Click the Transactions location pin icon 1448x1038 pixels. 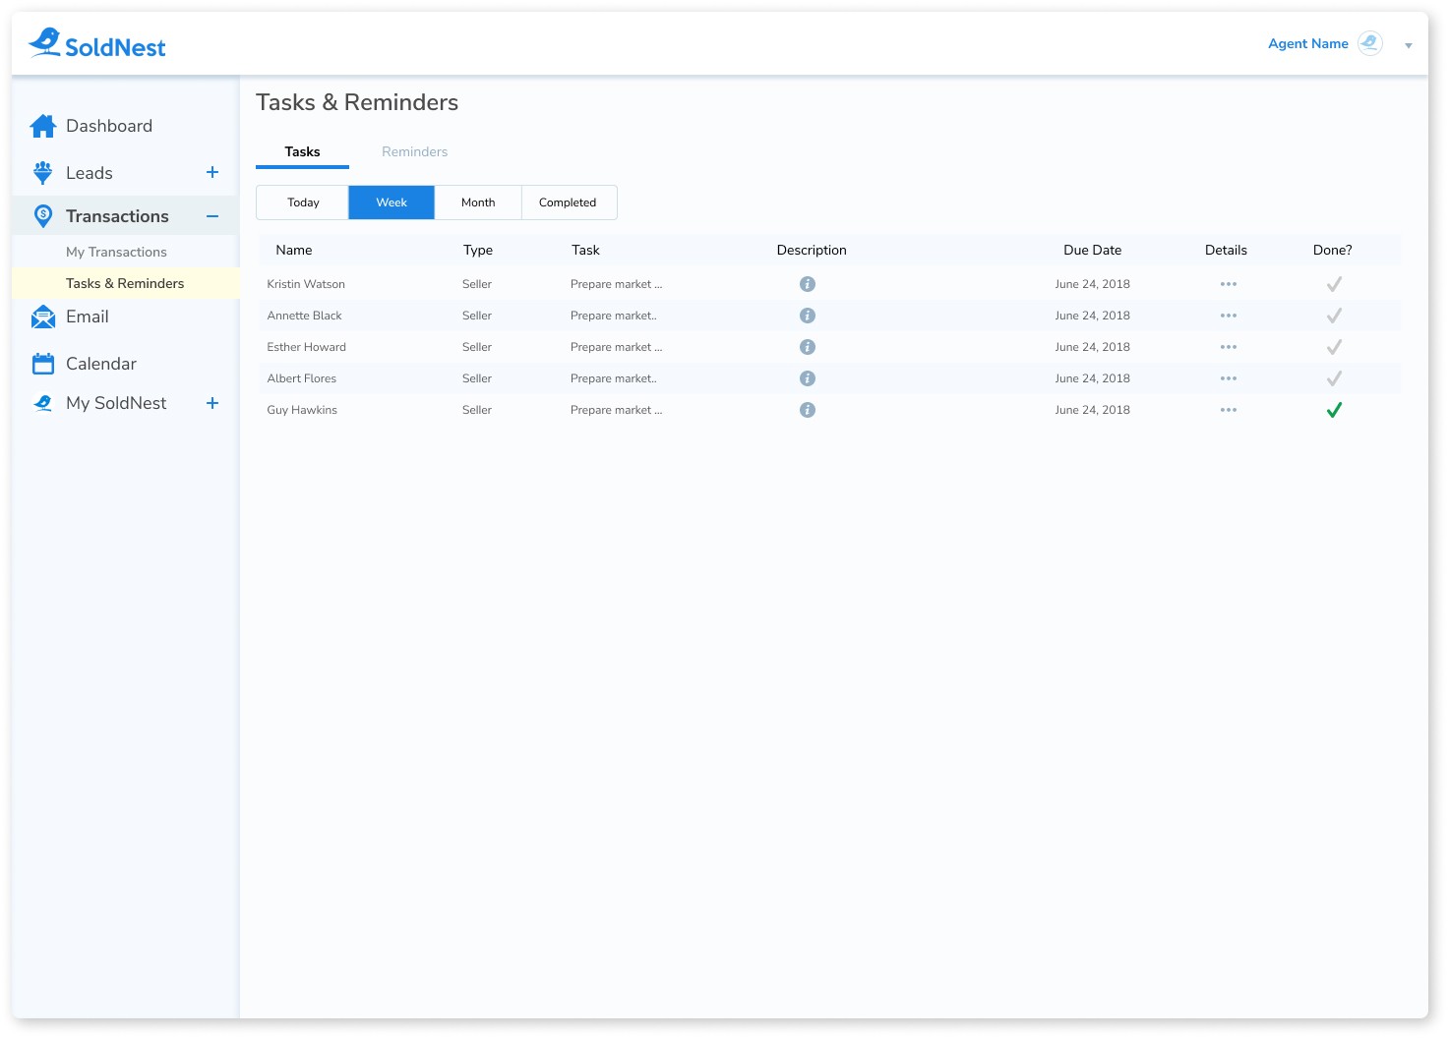click(43, 216)
